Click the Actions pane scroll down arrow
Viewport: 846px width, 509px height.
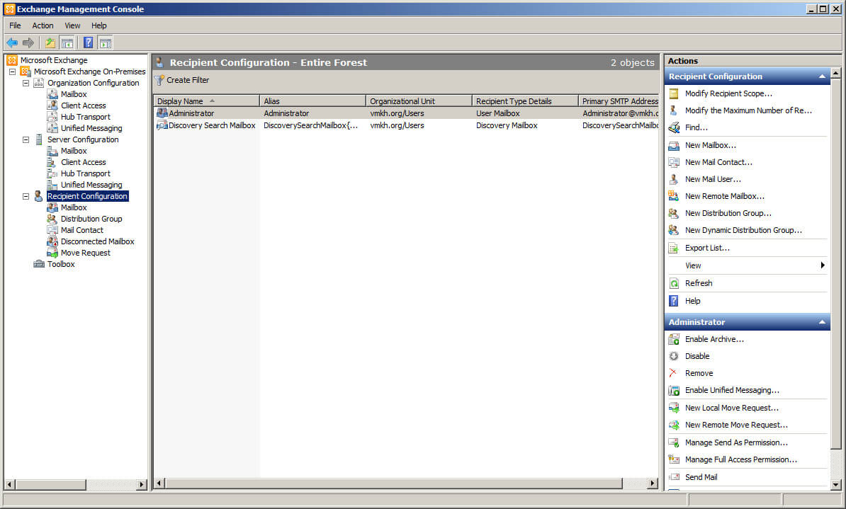tap(836, 484)
